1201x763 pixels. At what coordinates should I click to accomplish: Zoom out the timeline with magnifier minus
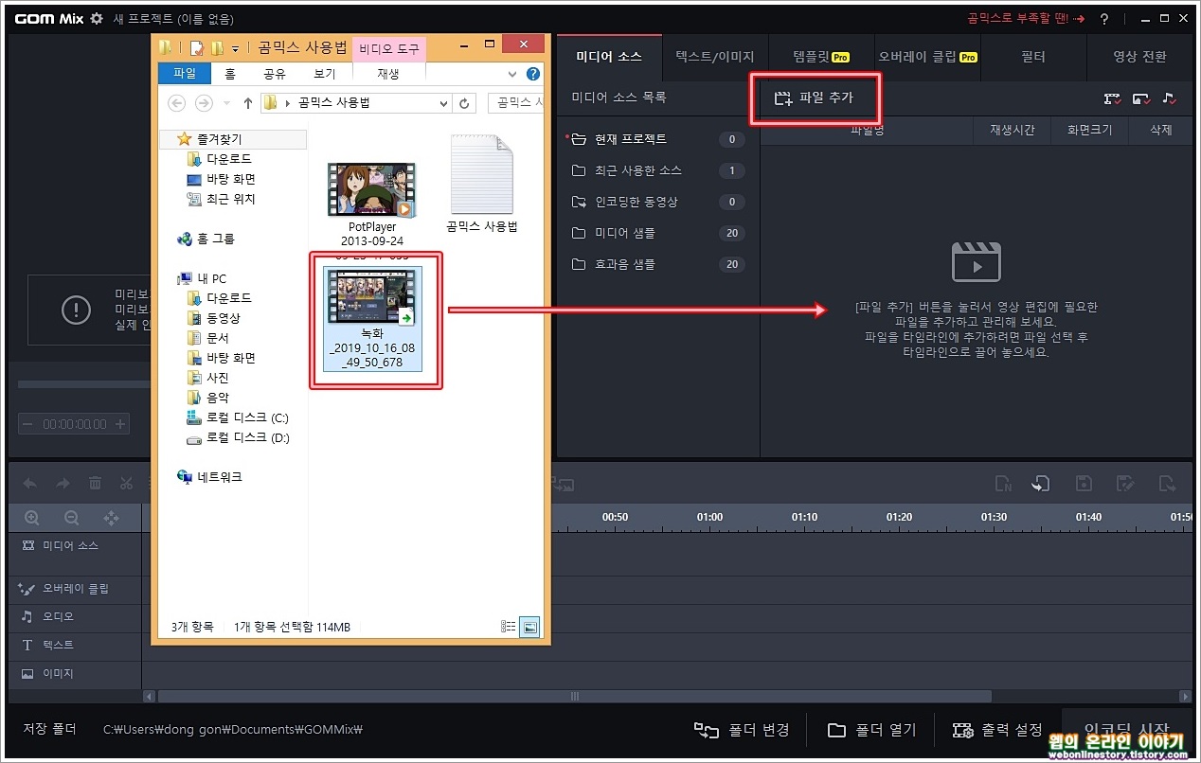click(x=71, y=518)
